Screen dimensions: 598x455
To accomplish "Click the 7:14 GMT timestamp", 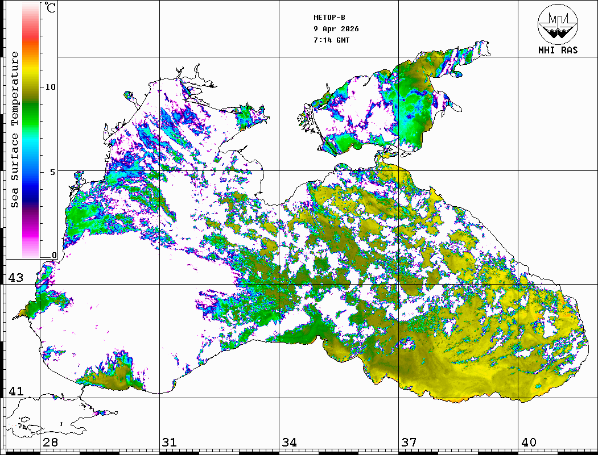I will (x=332, y=40).
